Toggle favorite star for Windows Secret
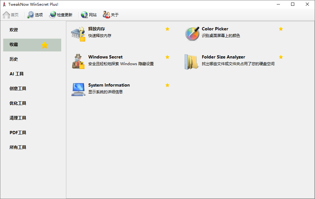The height and width of the screenshot is (199, 315). pyautogui.click(x=167, y=57)
